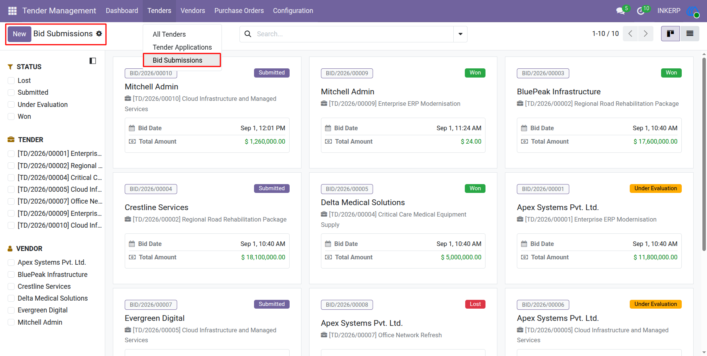Screen dimensions: 707x356
Task: Tick the Lost status checkbox
Action: (11, 81)
